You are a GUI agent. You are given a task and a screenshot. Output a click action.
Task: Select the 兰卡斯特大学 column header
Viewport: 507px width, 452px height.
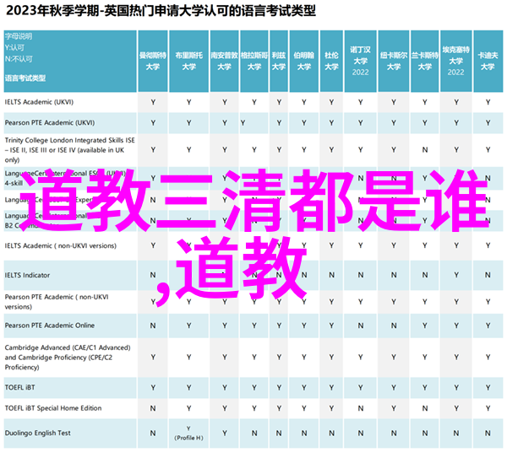pos(424,61)
